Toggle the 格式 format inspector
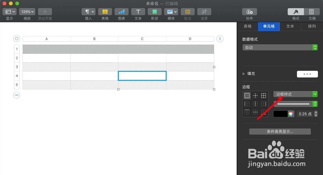 pyautogui.click(x=296, y=12)
